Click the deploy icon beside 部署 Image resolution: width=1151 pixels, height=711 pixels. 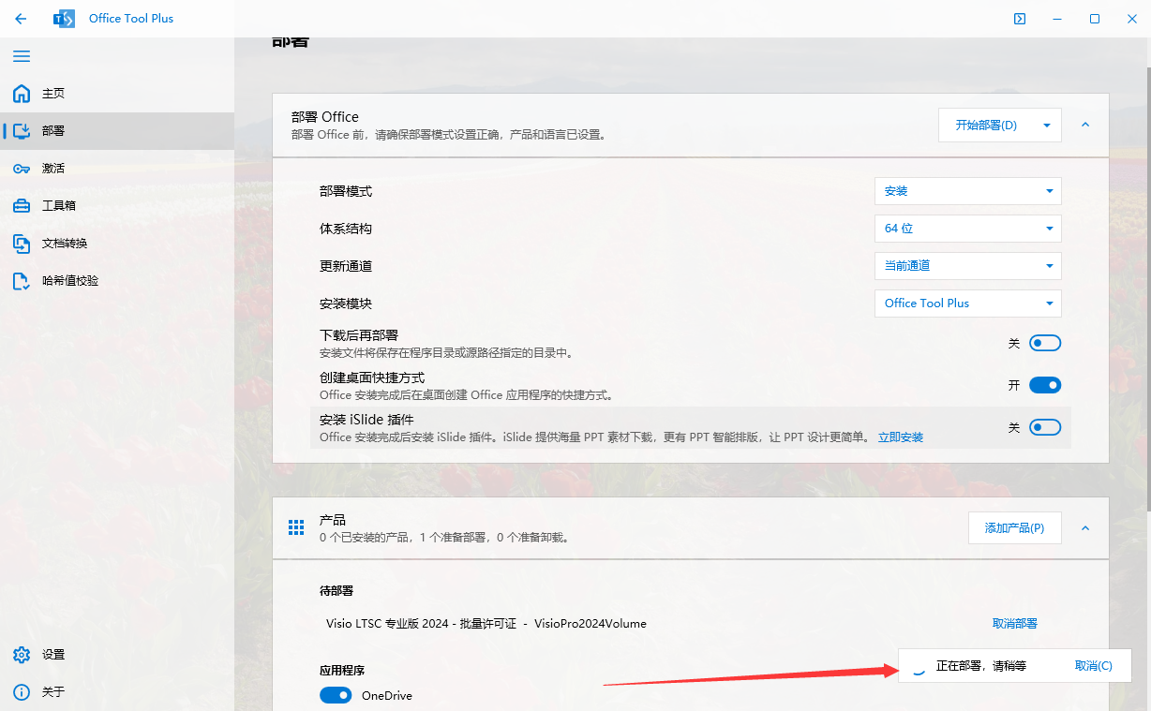pos(22,131)
